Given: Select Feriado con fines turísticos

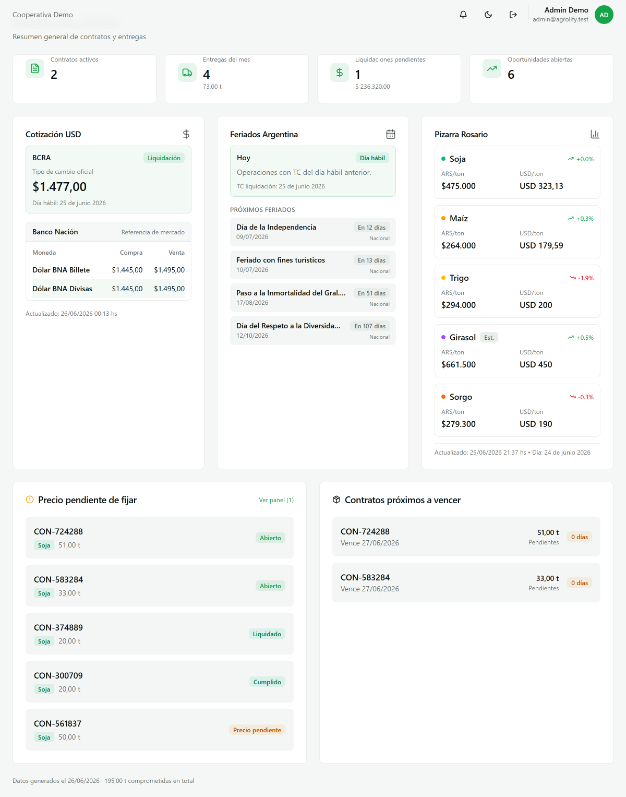Looking at the screenshot, I should click(x=313, y=265).
